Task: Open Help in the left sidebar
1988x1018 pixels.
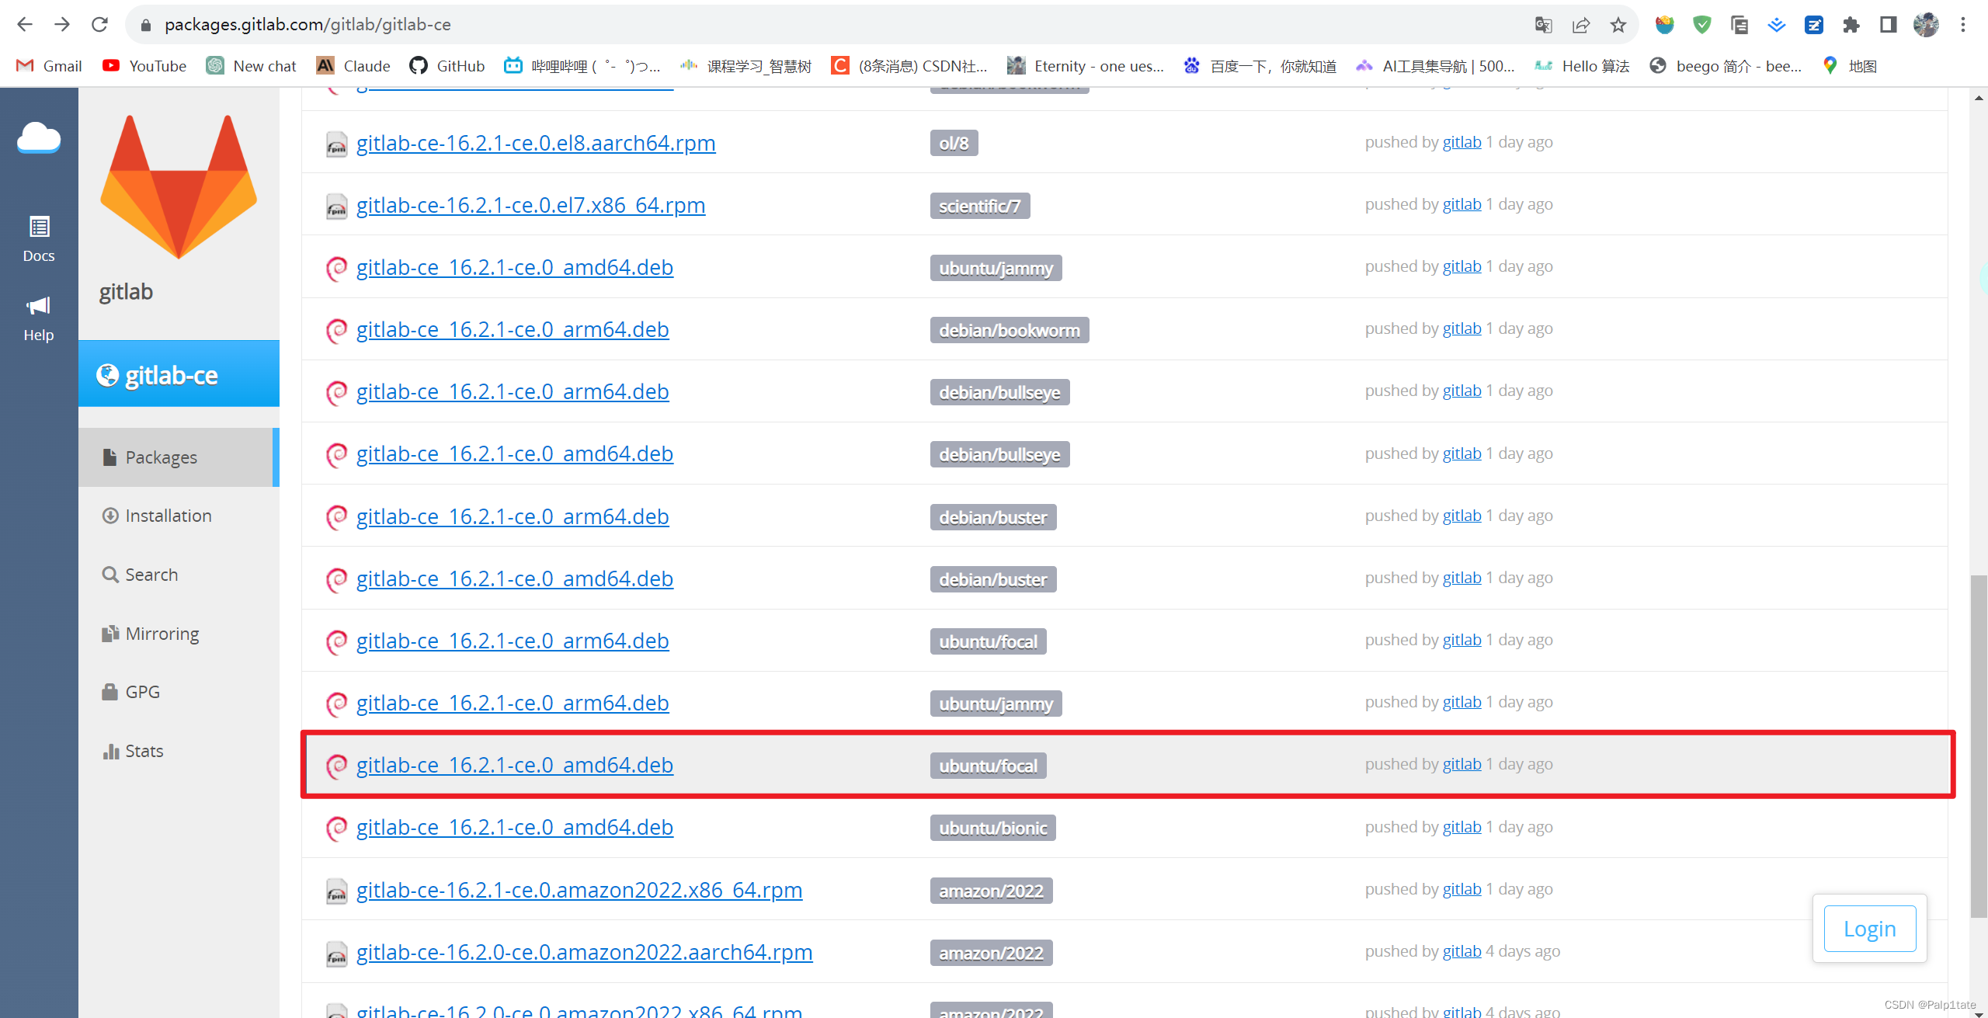Action: (x=39, y=318)
